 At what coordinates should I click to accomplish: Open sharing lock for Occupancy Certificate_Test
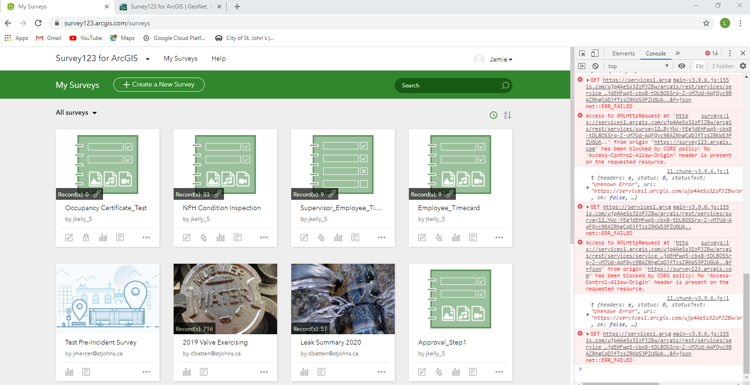(x=86, y=237)
